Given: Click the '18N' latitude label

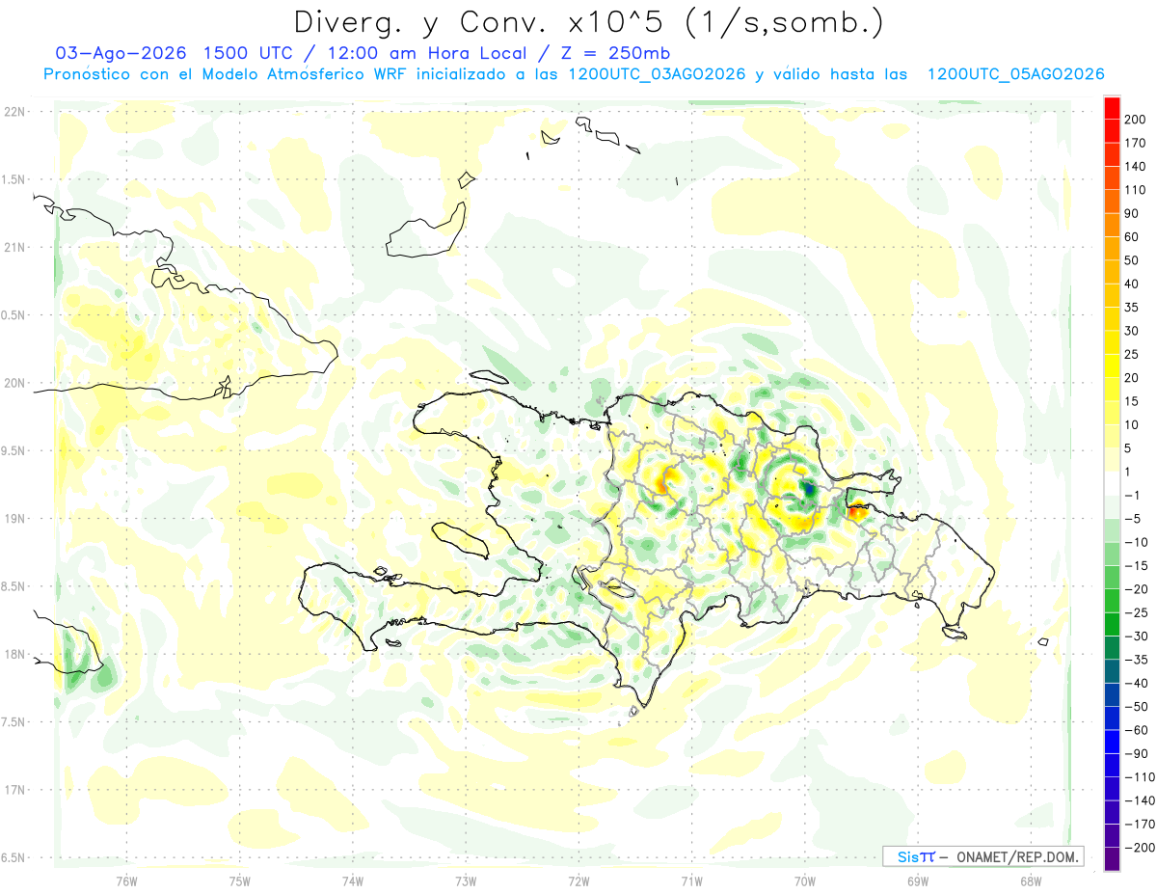Looking at the screenshot, I should (13, 654).
